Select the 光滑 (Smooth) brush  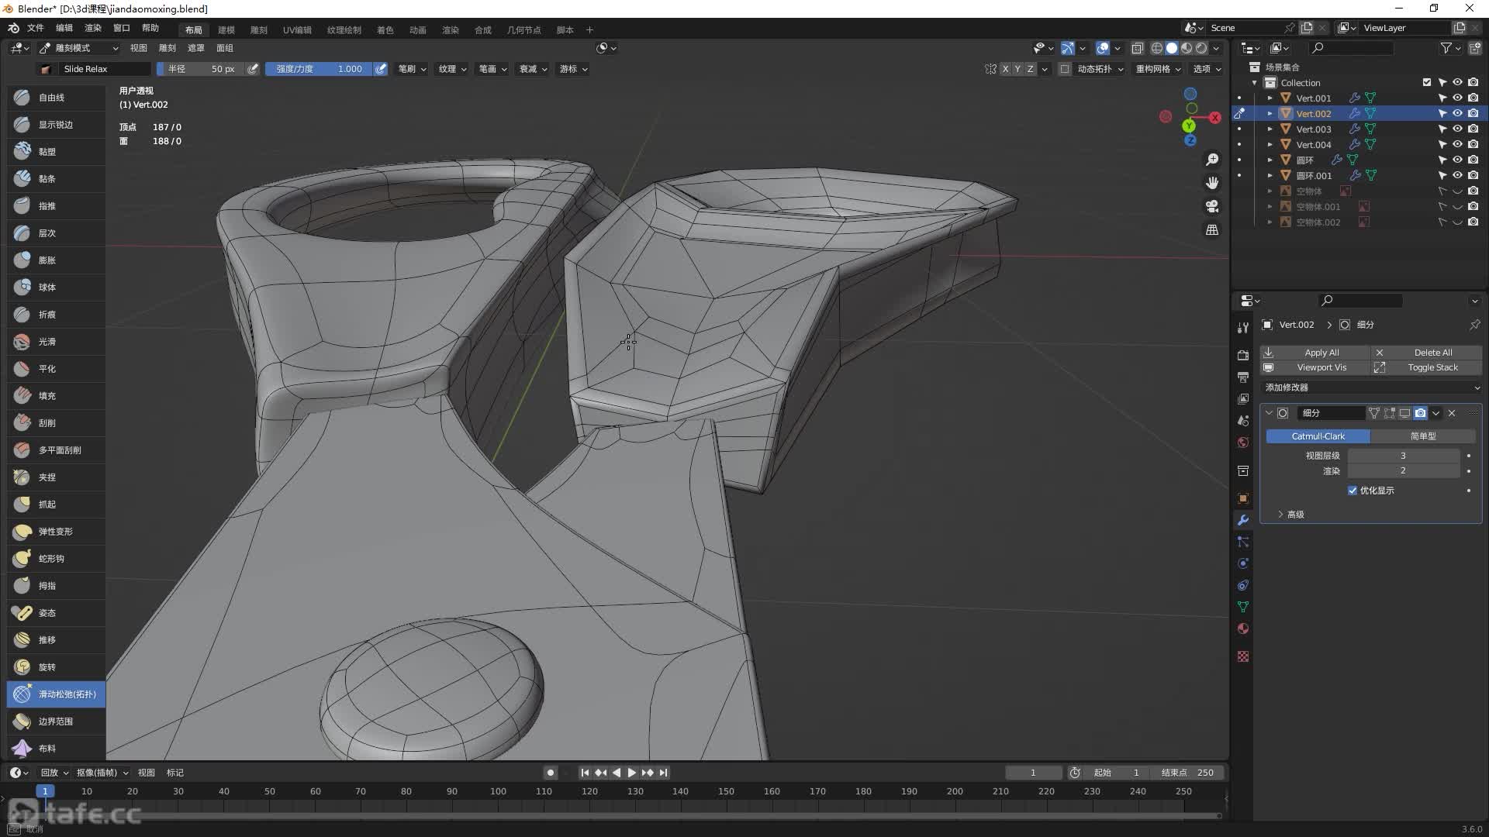pyautogui.click(x=56, y=342)
